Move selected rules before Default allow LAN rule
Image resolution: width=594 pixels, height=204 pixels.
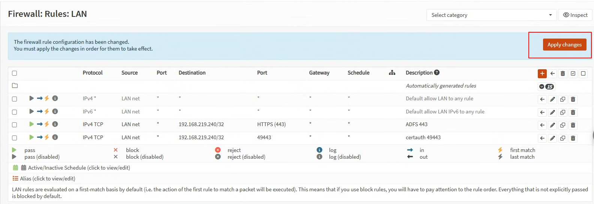coord(542,99)
